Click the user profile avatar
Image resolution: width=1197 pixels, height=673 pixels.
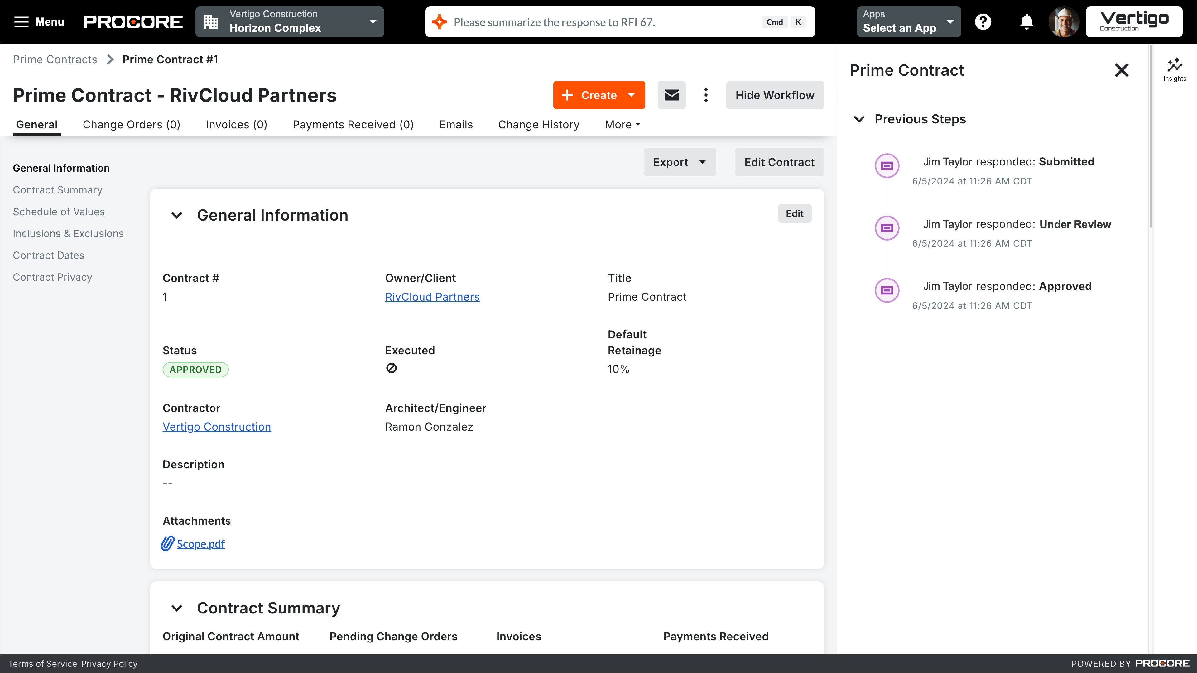point(1064,21)
